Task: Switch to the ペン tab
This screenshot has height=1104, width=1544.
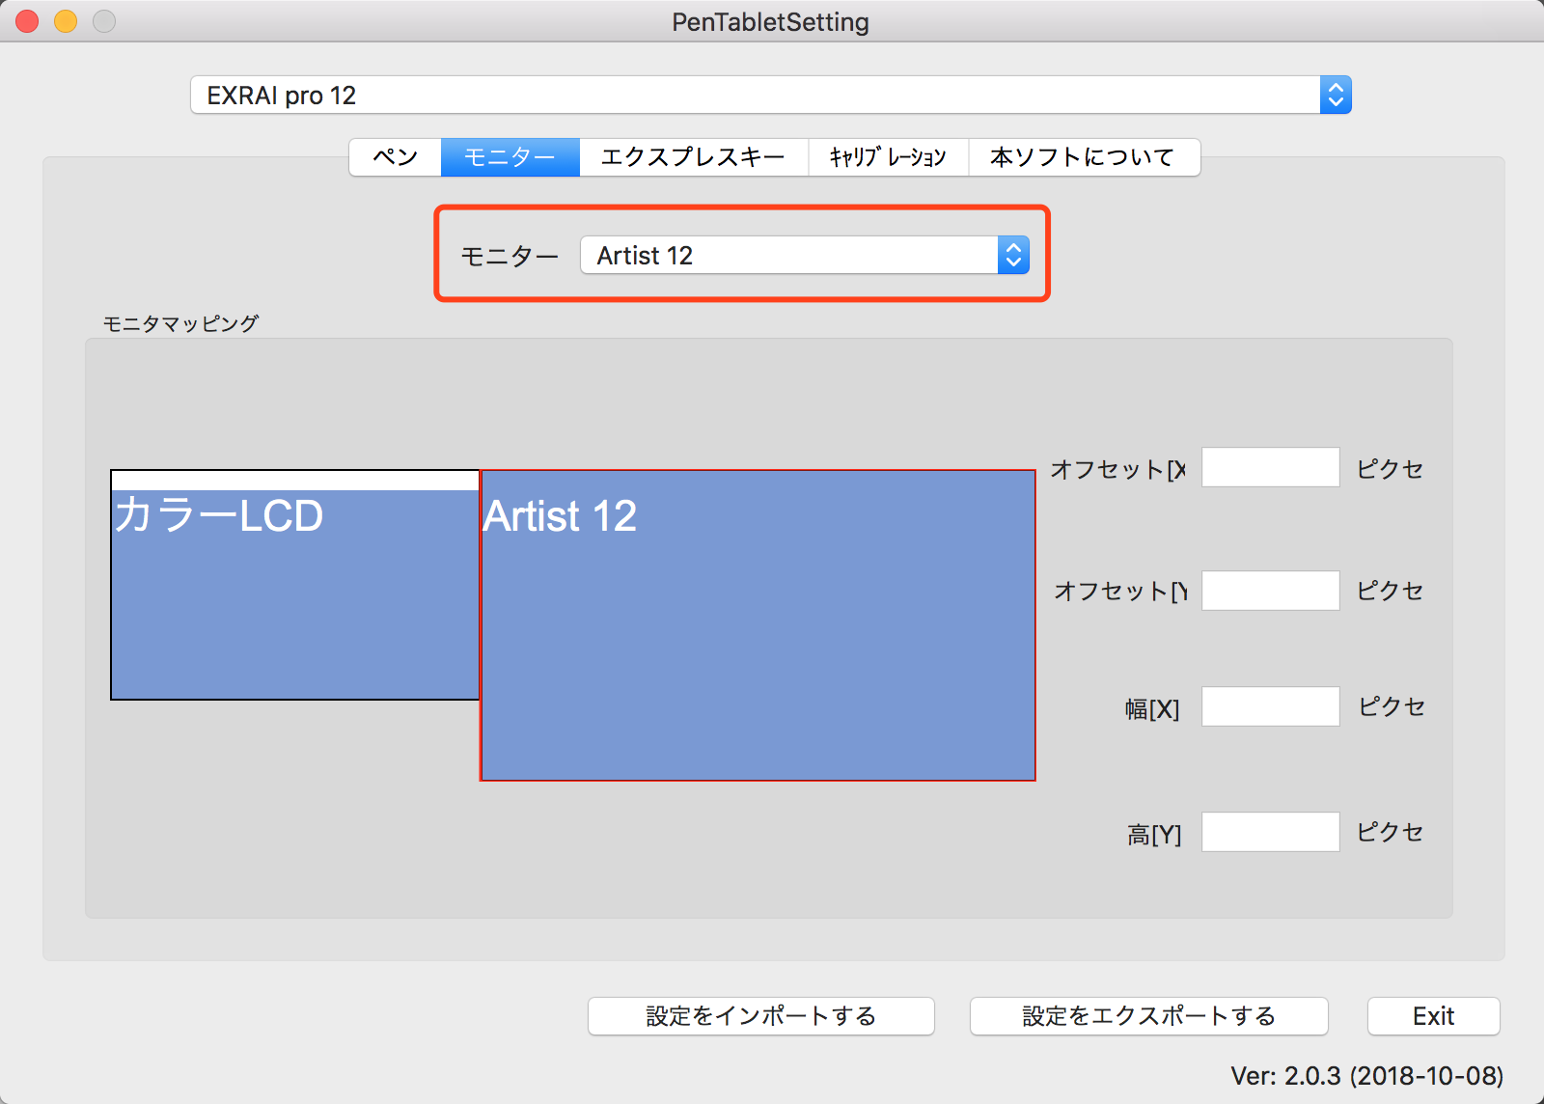Action: tap(396, 157)
